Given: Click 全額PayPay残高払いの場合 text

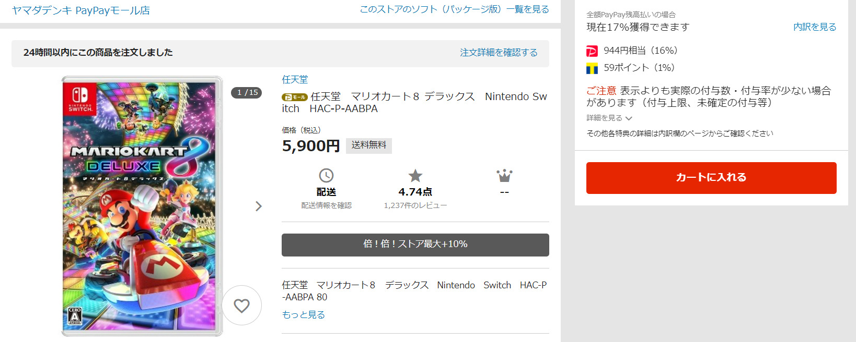Looking at the screenshot, I should pyautogui.click(x=631, y=15).
